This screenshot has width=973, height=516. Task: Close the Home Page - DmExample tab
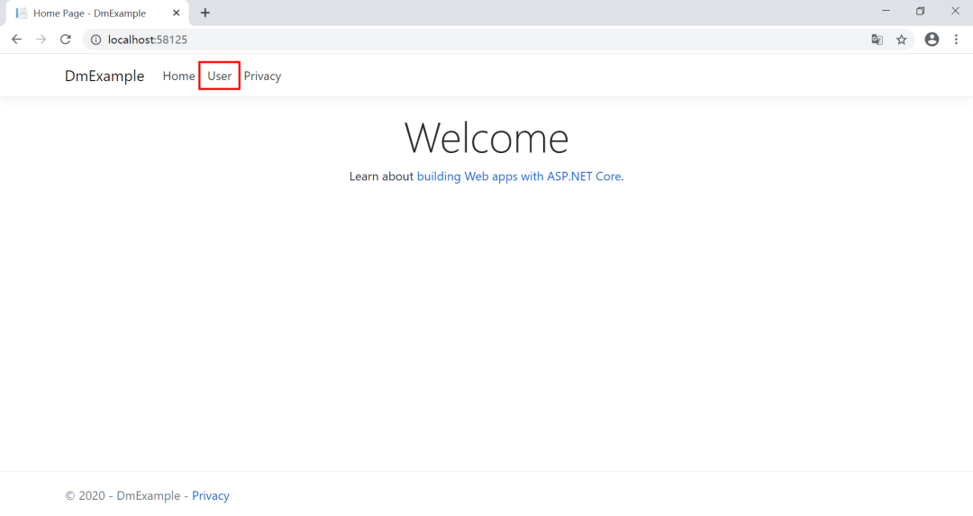click(x=177, y=13)
